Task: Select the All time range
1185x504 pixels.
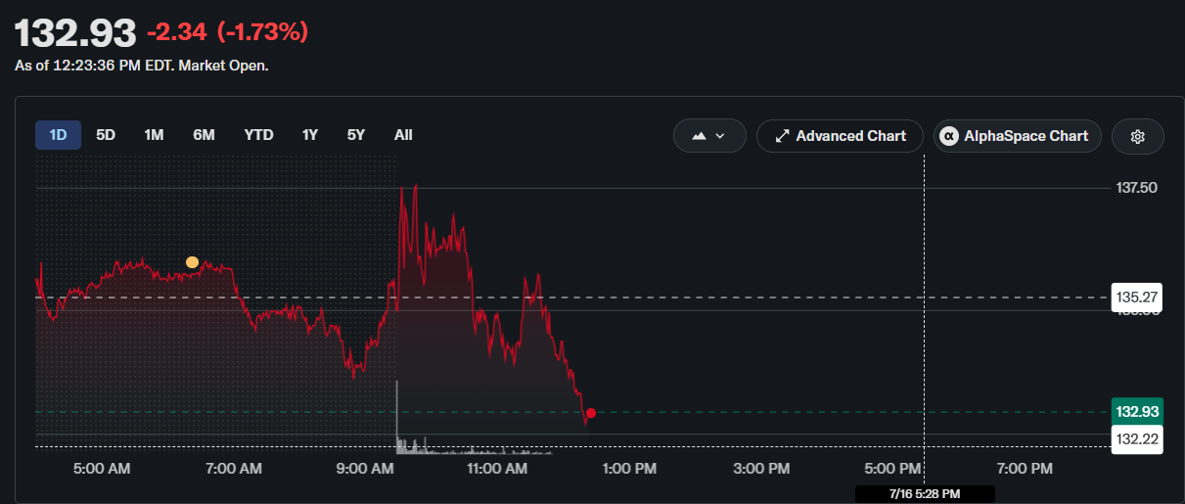Action: click(403, 135)
